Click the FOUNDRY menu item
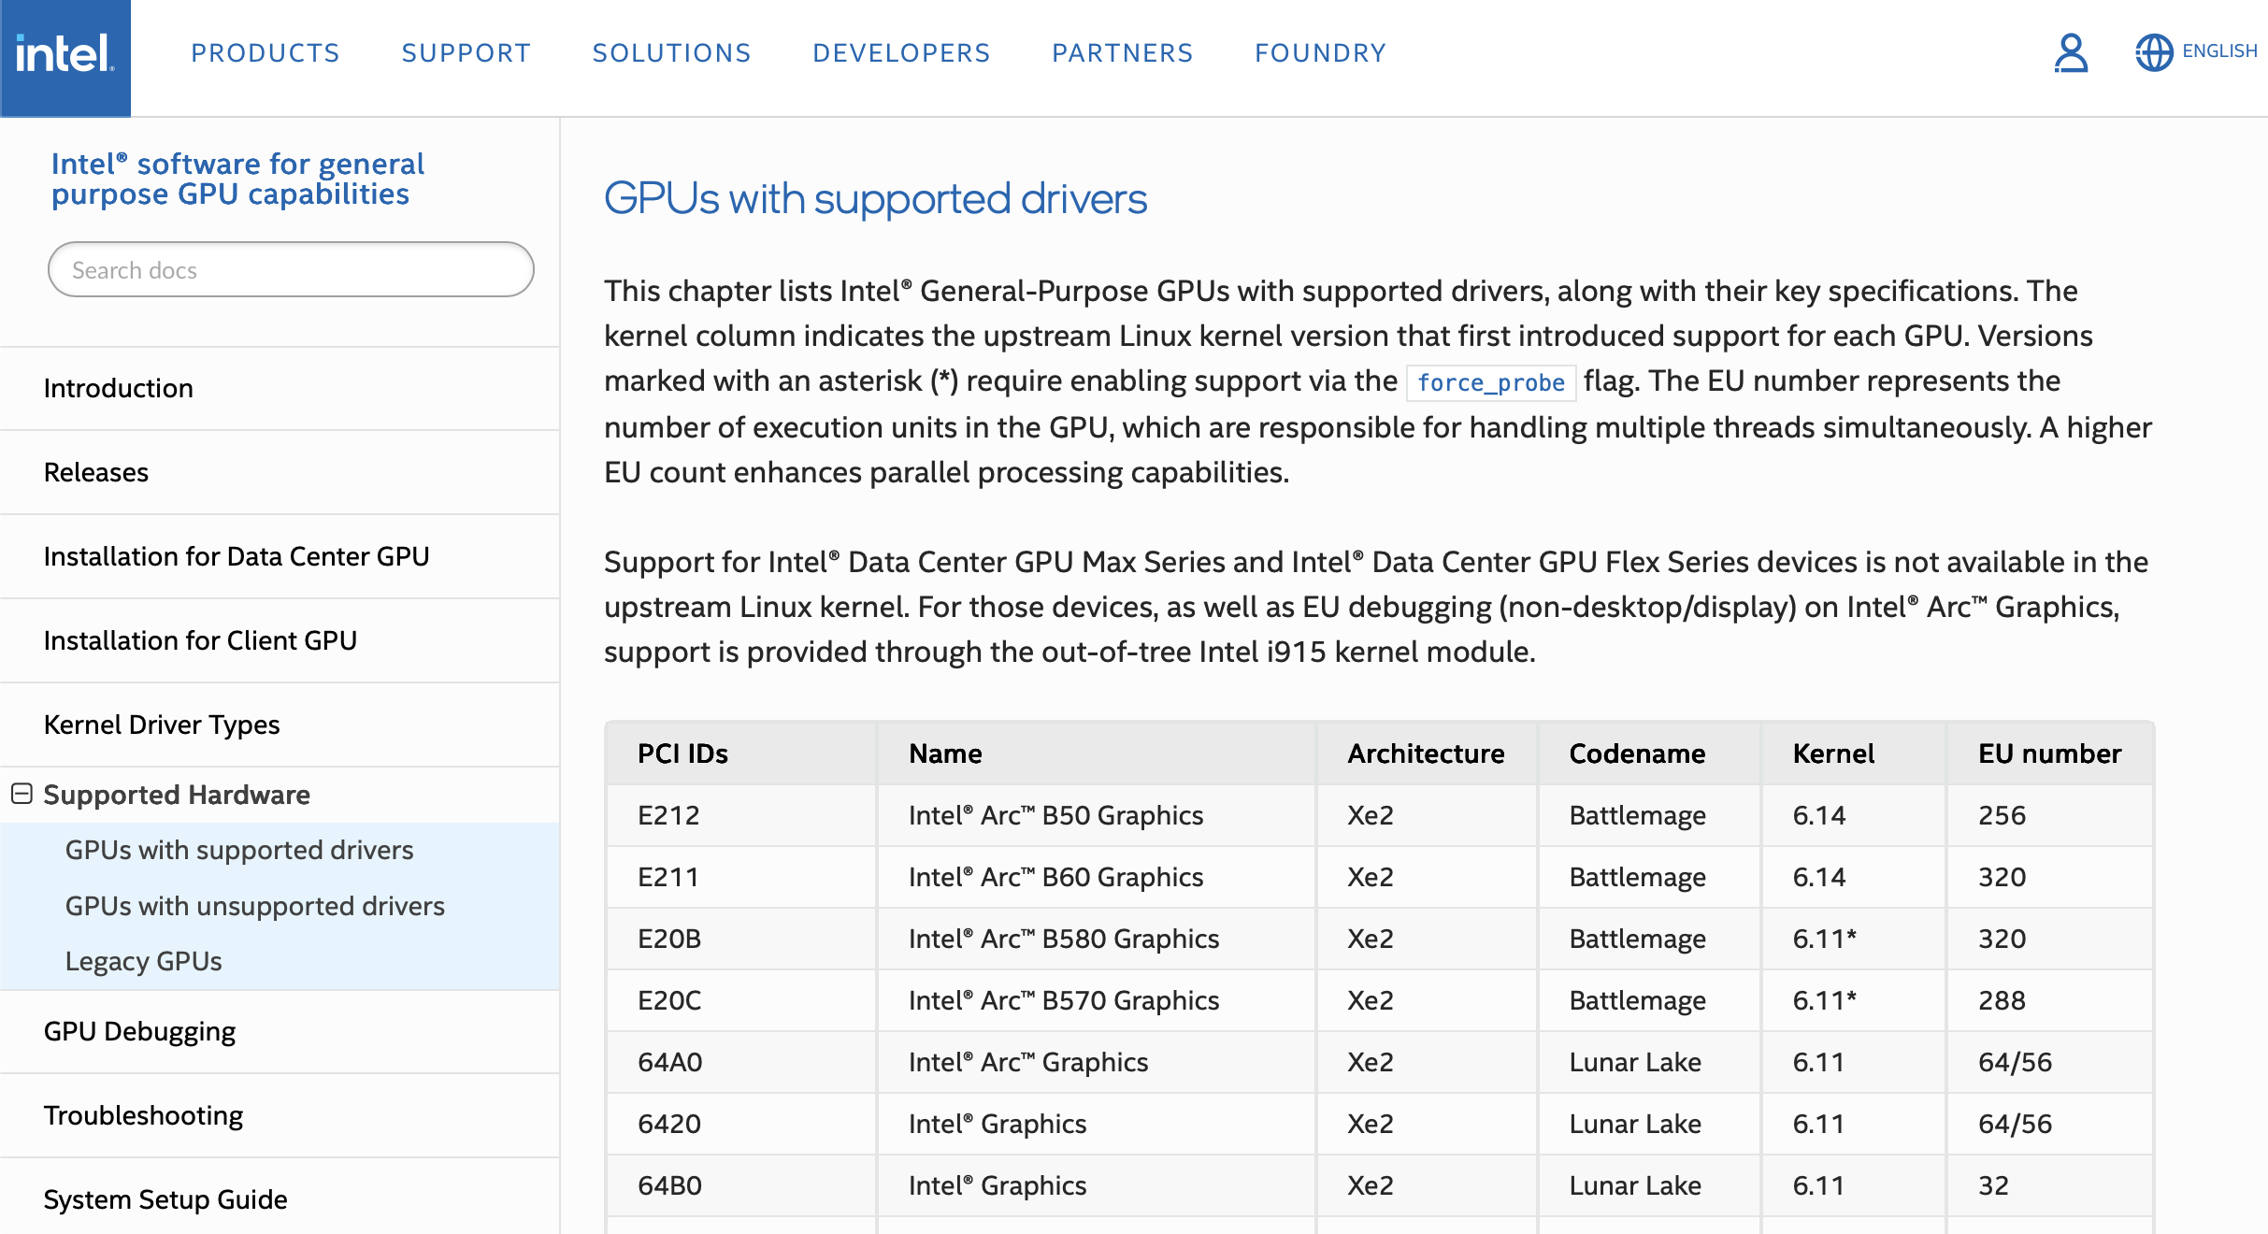The width and height of the screenshot is (2268, 1234). 1320,53
